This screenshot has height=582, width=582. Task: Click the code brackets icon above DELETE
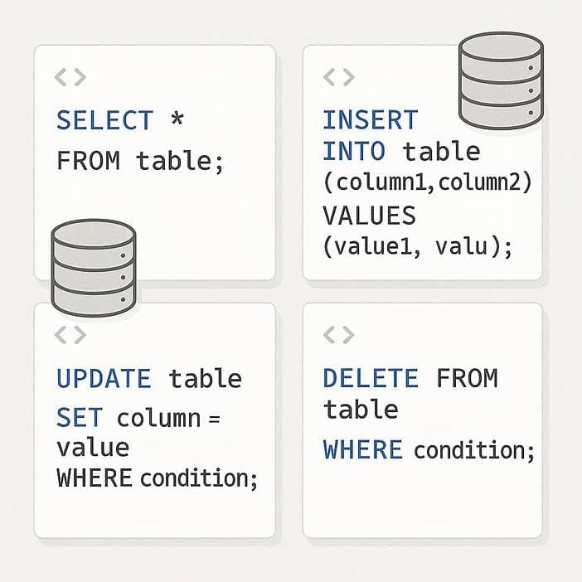coord(338,335)
